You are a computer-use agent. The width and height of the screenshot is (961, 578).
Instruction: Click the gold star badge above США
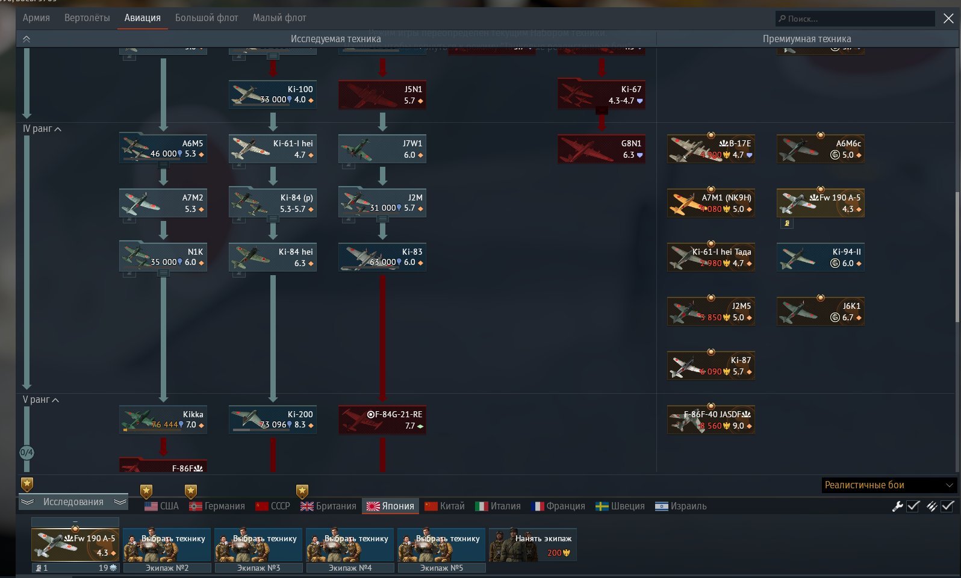(146, 492)
